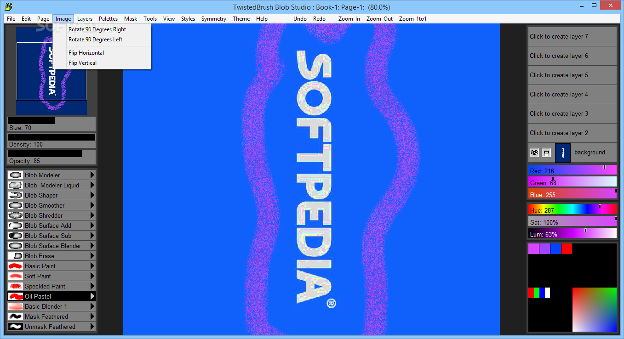Click the Lum luminance slider
The width and height of the screenshot is (624, 339).
(572, 233)
